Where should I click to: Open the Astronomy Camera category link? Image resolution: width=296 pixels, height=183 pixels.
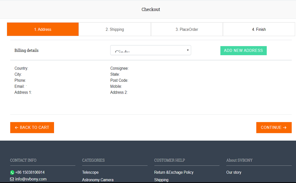(x=98, y=180)
